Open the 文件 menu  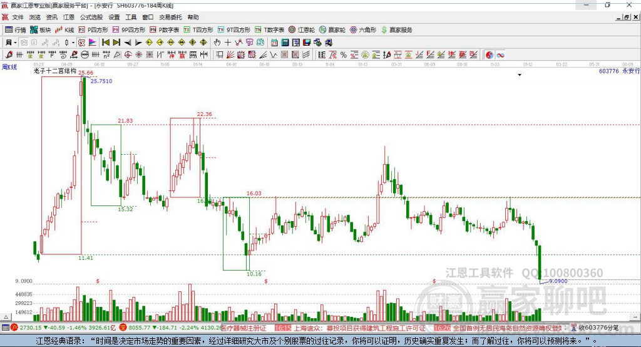click(18, 17)
